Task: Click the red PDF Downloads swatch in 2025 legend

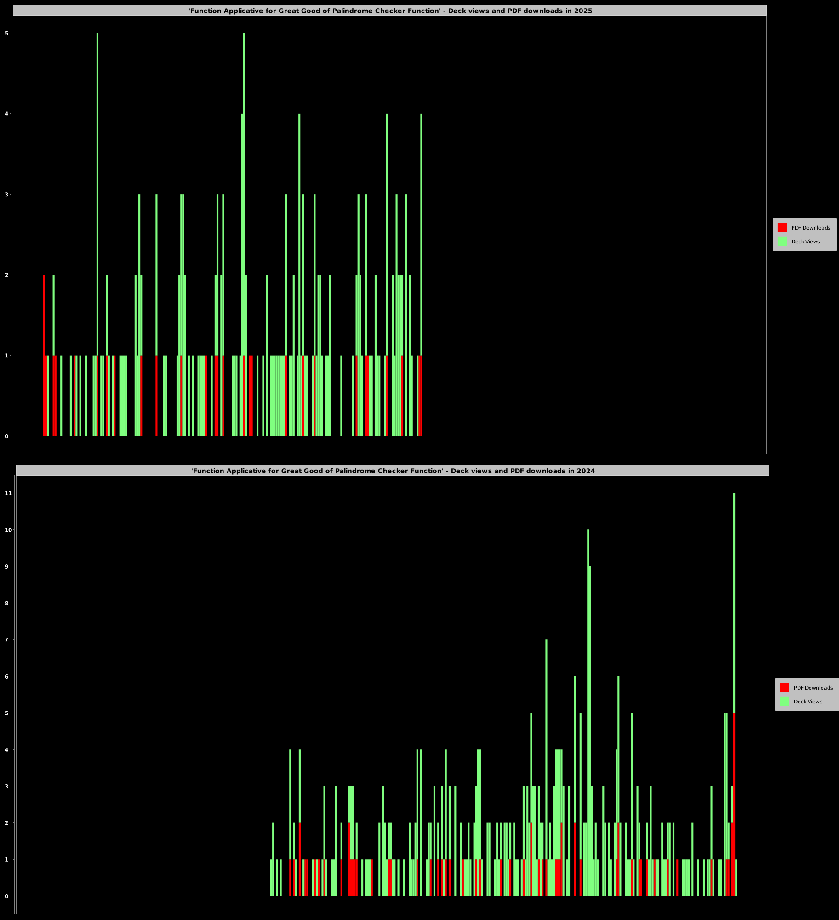Action: pos(782,228)
